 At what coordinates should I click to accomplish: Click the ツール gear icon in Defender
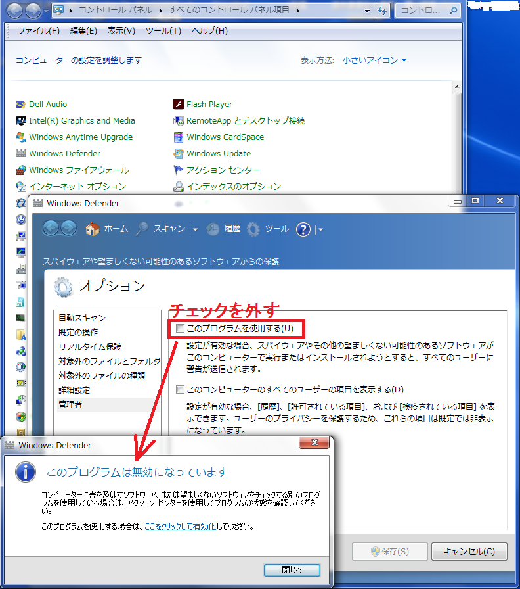pyautogui.click(x=253, y=229)
